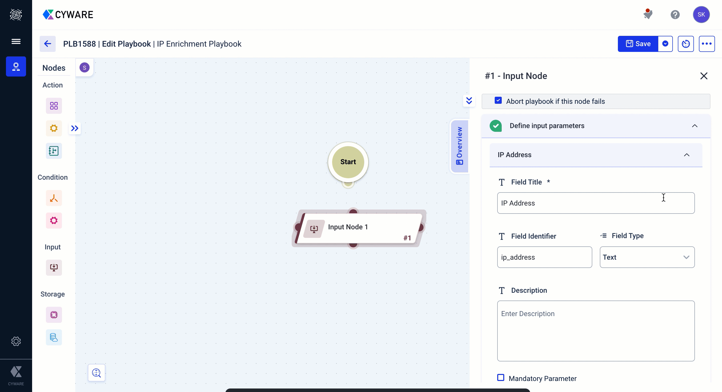Click the Condition merge icon in sidebar
Viewport: 722px width, 392px height.
coord(54,198)
